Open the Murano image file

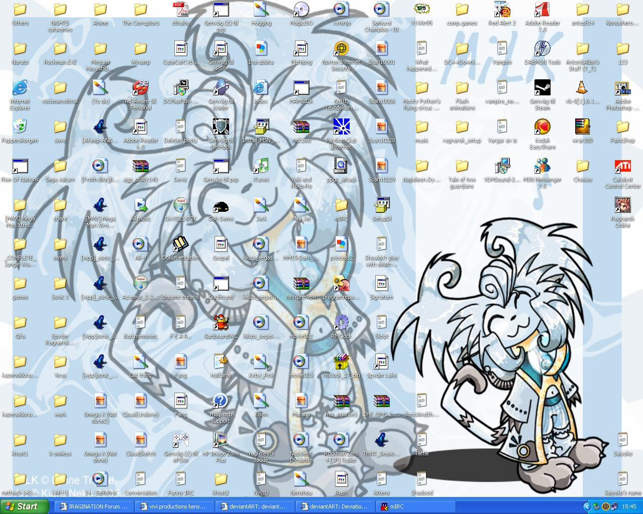tap(301, 401)
